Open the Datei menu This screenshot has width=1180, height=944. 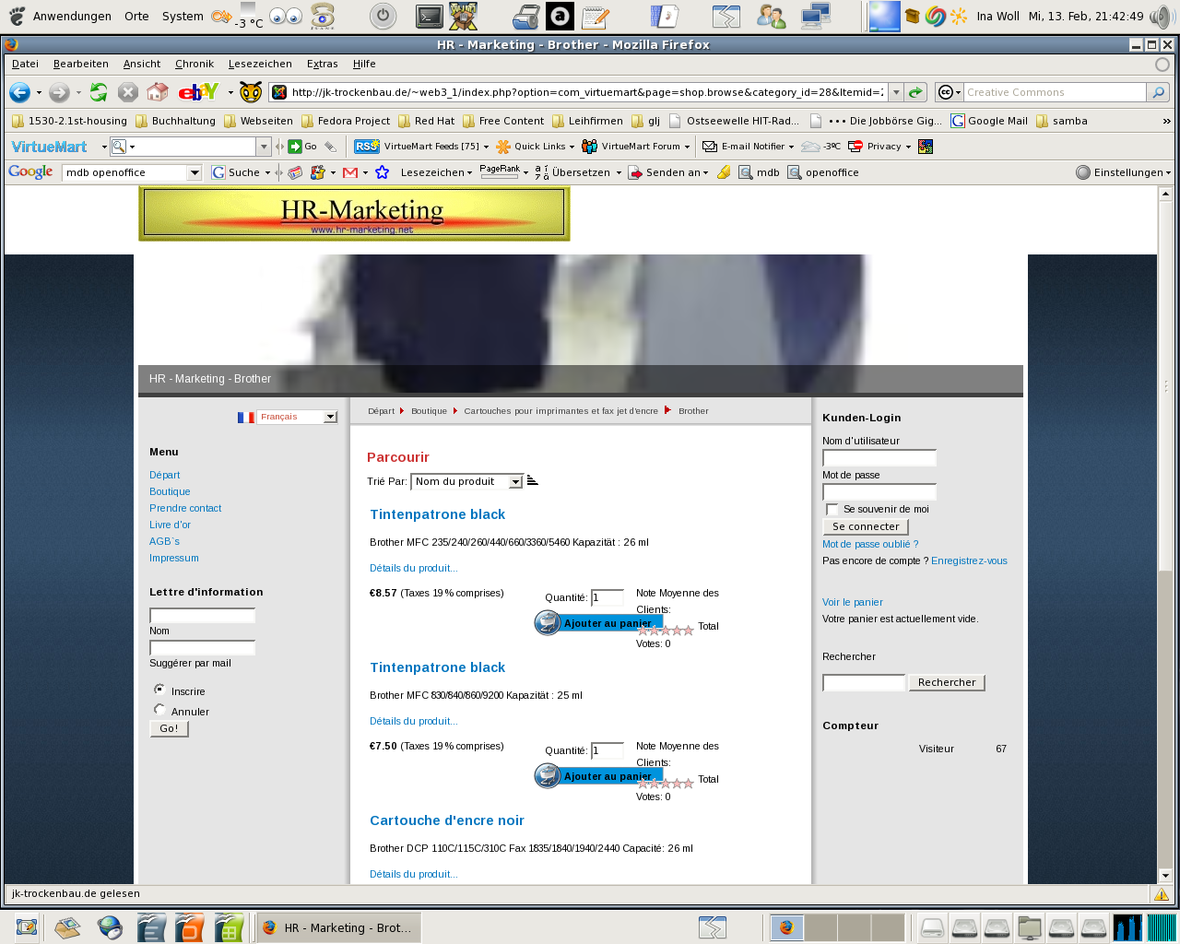(25, 64)
